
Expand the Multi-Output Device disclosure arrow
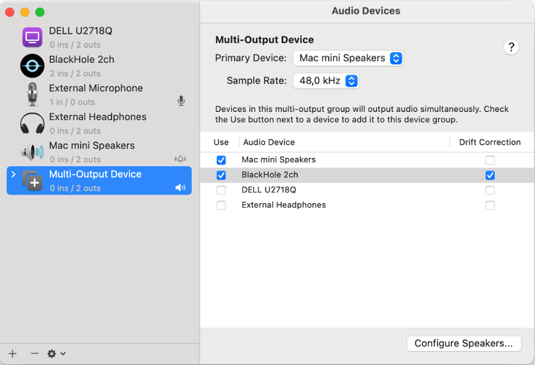[x=13, y=174]
